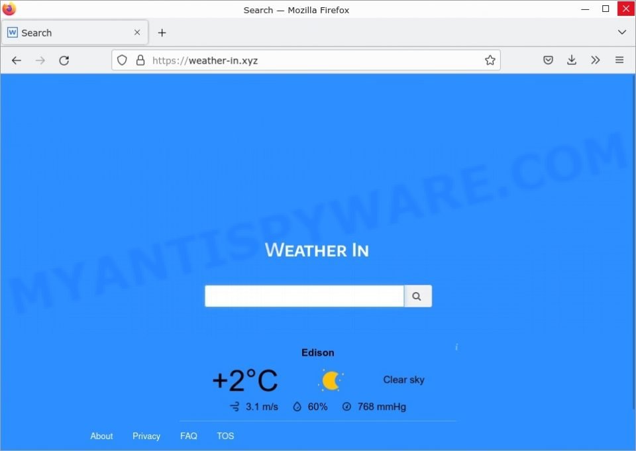Click the clear night moon icon
636x451 pixels.
(x=331, y=380)
